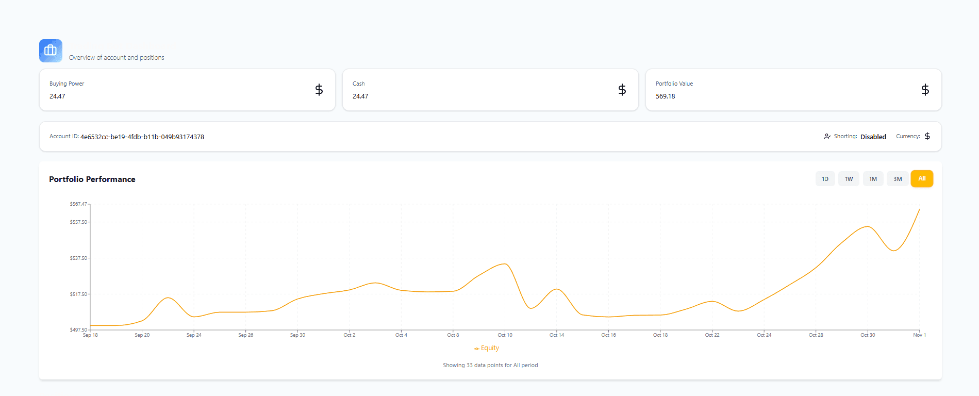The width and height of the screenshot is (979, 396).
Task: Click the dollar icon in Buying Power card
Action: (319, 90)
